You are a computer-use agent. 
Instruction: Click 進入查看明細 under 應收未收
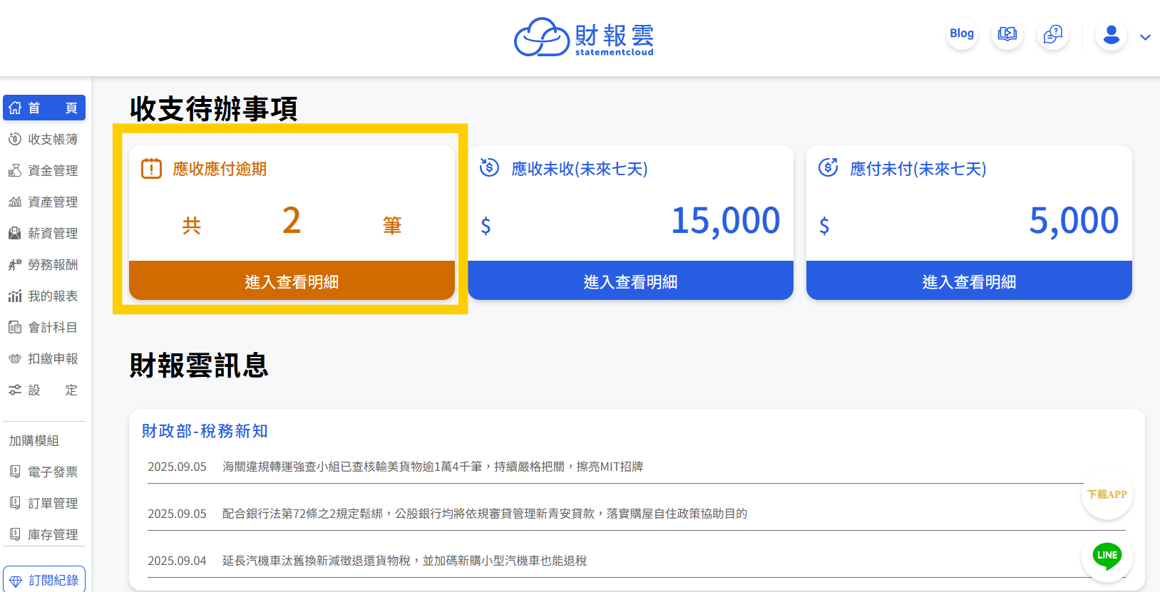[630, 281]
